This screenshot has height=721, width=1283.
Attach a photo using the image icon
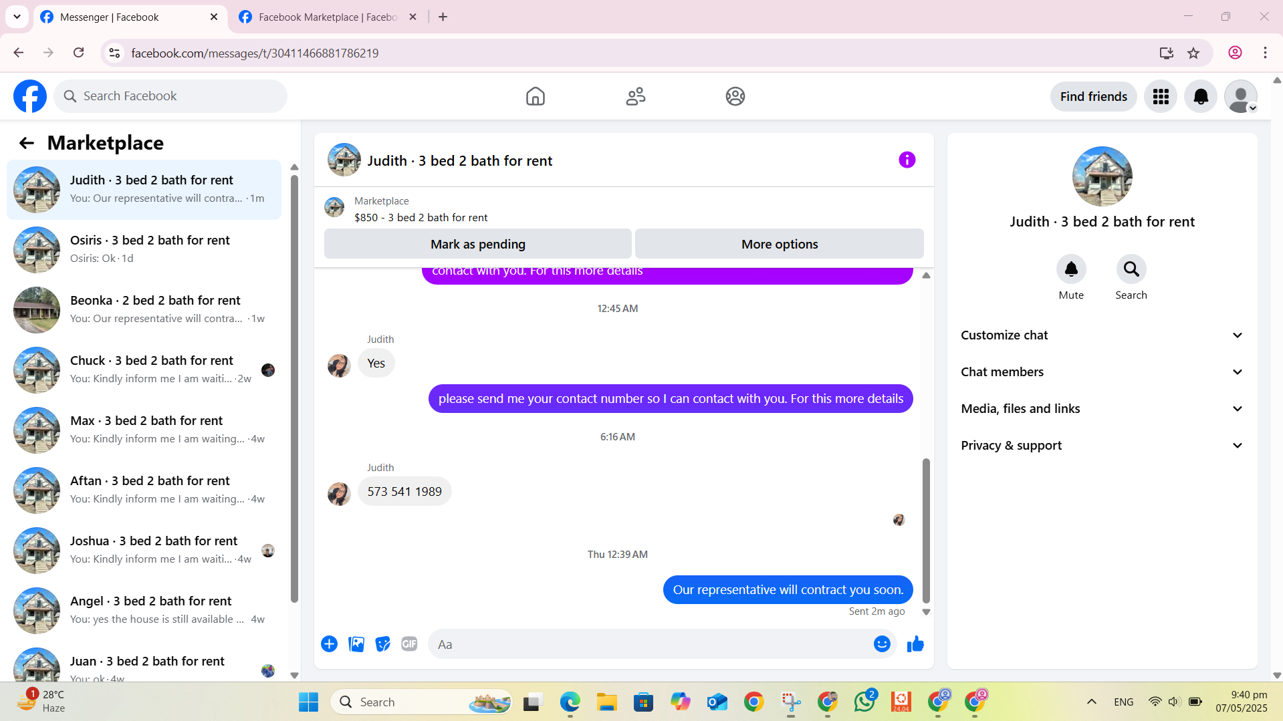(356, 644)
